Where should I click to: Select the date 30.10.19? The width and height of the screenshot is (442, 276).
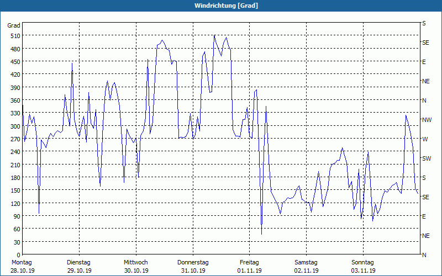(x=136, y=270)
